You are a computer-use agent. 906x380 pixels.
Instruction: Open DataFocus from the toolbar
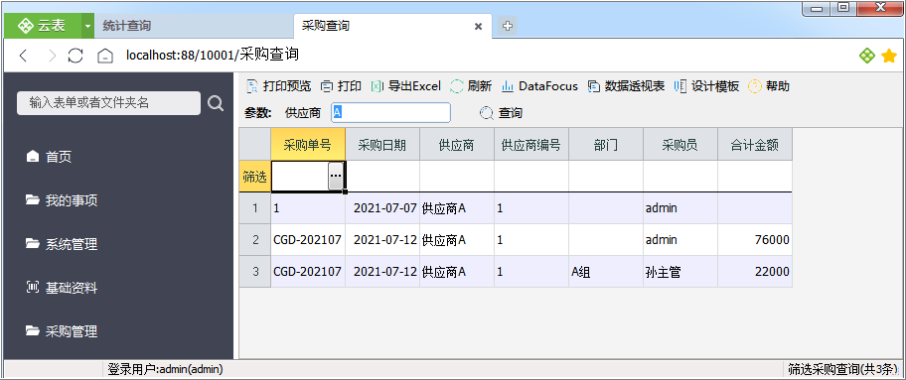539,86
